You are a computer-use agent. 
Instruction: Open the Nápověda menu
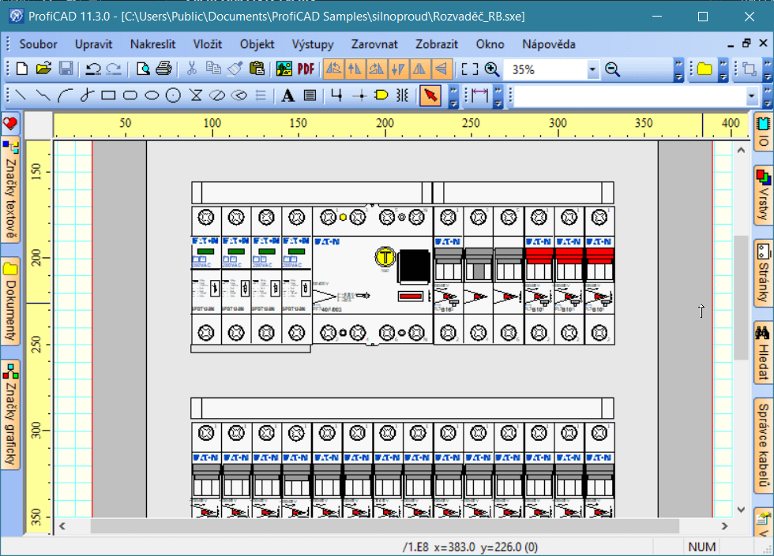pyautogui.click(x=549, y=44)
